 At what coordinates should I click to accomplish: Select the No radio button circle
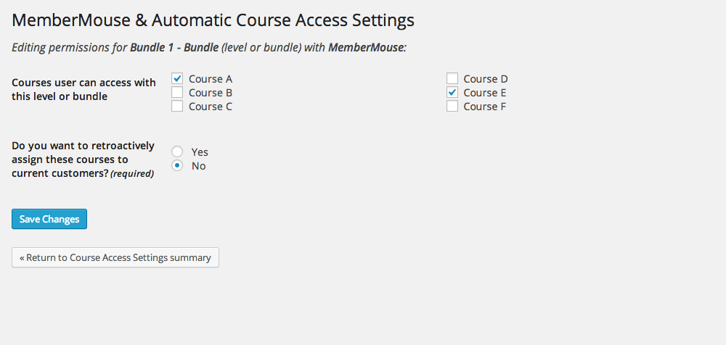point(177,165)
